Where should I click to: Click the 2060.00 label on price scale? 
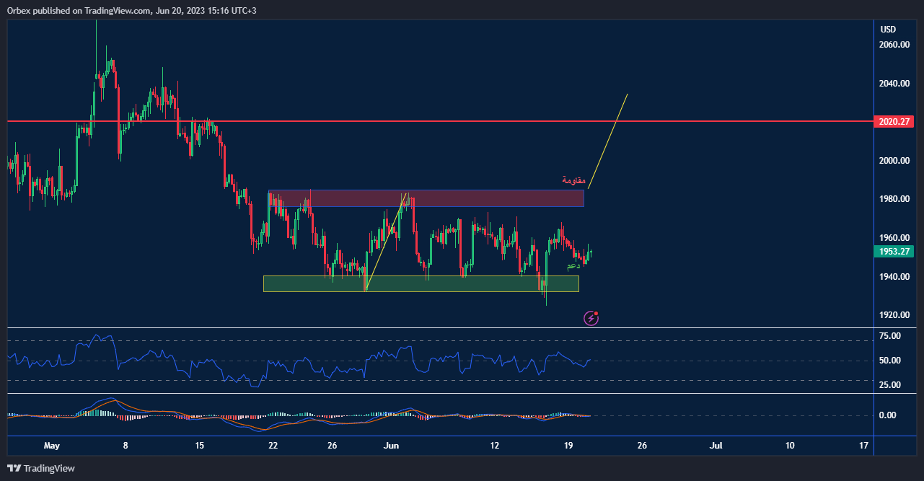(x=893, y=45)
